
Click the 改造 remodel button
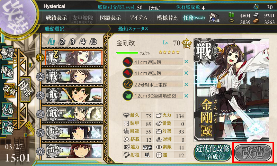coord(253,153)
